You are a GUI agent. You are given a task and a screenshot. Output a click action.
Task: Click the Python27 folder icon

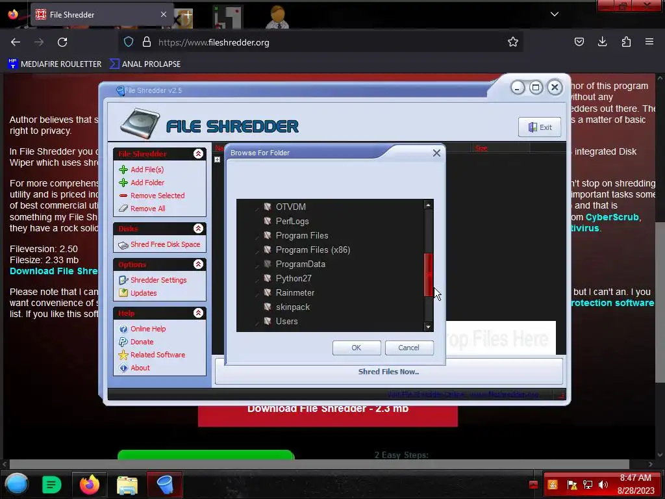click(x=268, y=278)
